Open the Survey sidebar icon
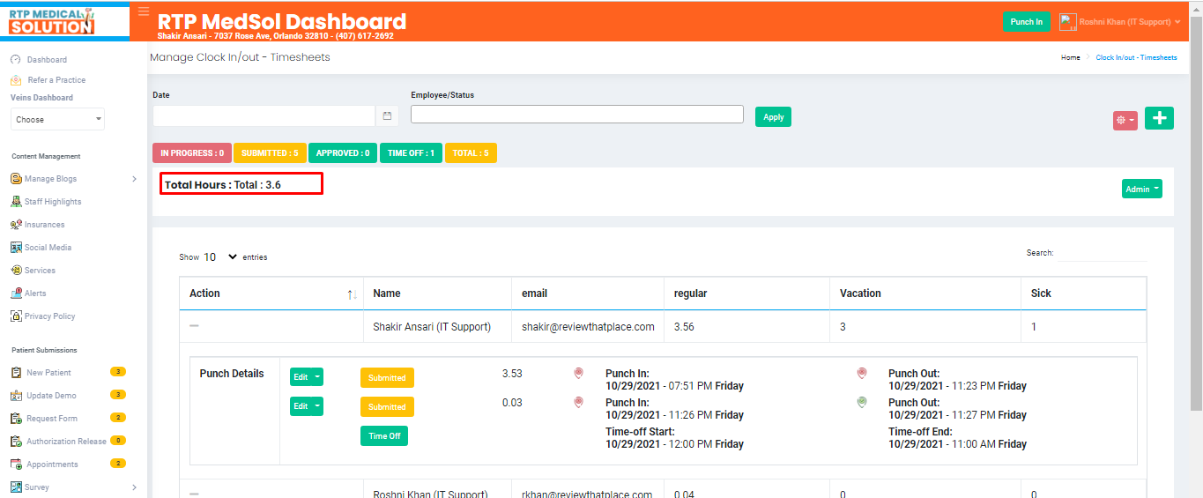Image resolution: width=1203 pixels, height=498 pixels. (x=16, y=487)
